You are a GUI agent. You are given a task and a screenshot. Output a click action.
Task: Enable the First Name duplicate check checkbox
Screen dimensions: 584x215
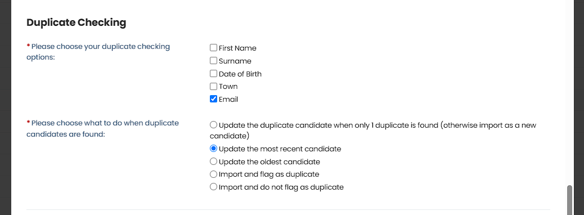[213, 48]
